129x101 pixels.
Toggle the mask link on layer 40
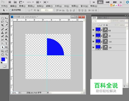(102, 30)
